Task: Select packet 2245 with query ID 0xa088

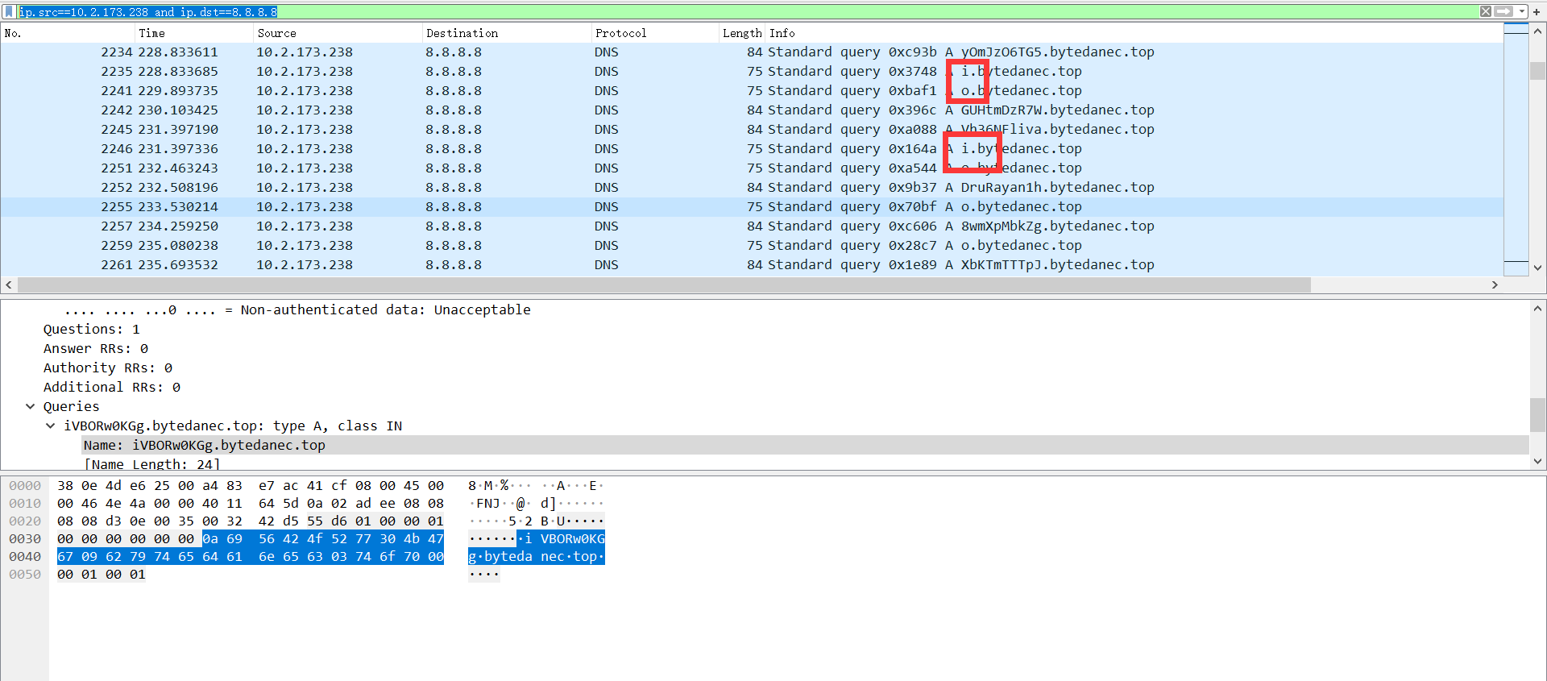Action: pos(751,129)
